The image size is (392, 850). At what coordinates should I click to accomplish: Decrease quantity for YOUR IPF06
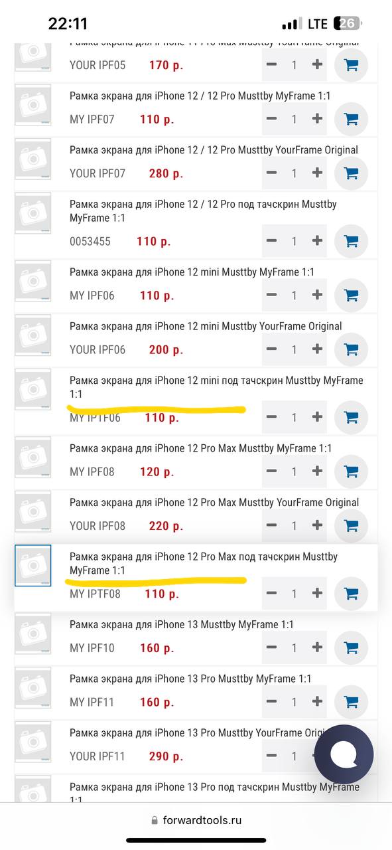pyautogui.click(x=271, y=349)
